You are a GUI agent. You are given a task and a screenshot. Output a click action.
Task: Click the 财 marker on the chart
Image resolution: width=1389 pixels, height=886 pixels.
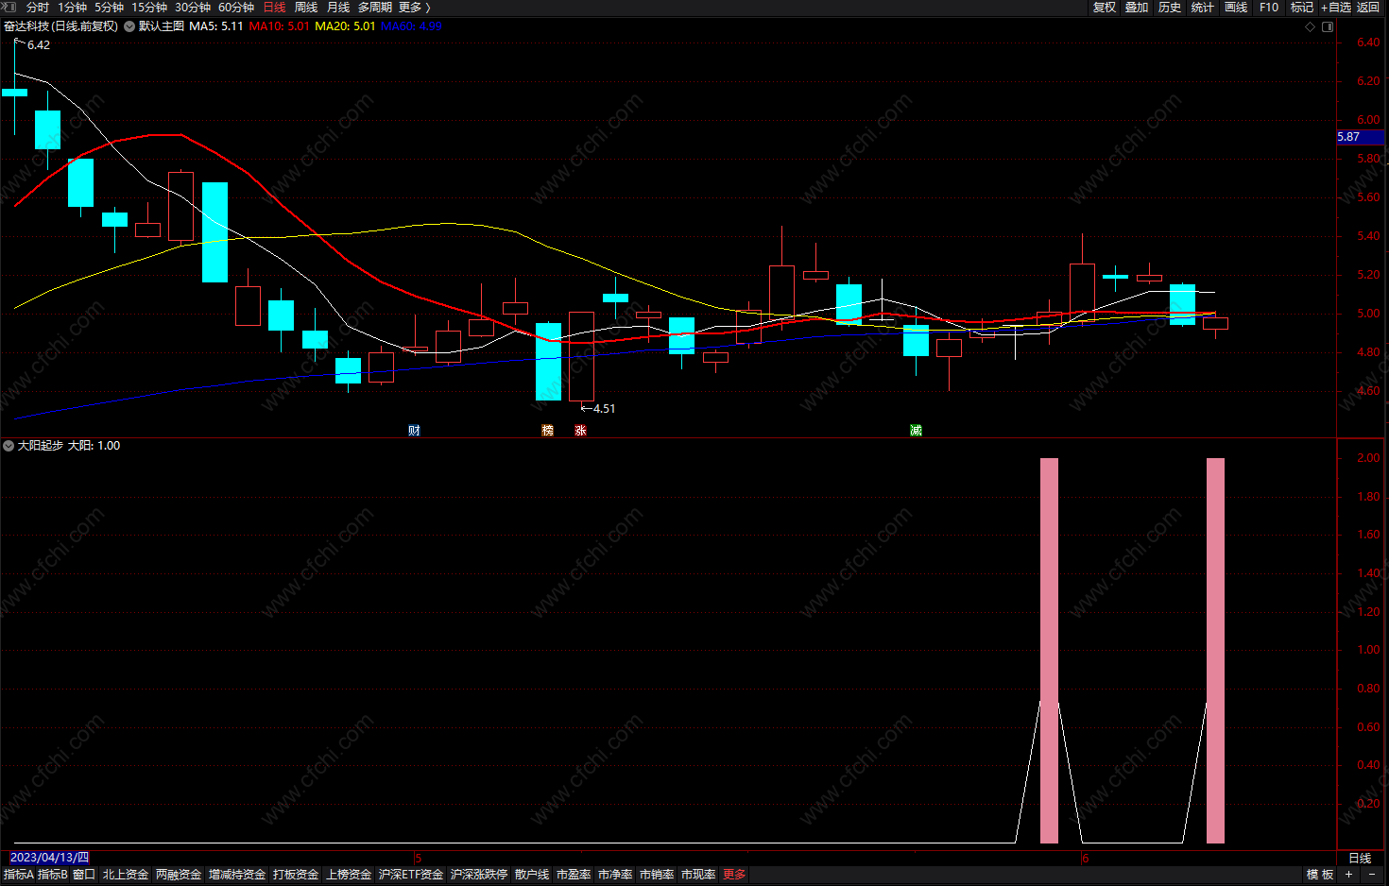[x=414, y=431]
